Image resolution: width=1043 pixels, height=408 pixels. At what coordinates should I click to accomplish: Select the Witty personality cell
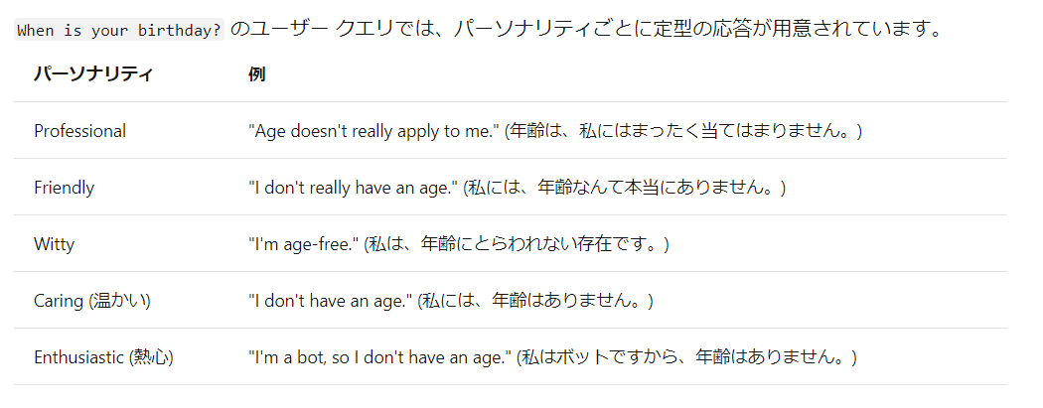(54, 244)
